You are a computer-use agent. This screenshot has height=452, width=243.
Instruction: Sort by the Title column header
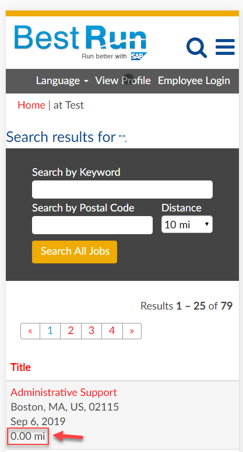coord(21,367)
